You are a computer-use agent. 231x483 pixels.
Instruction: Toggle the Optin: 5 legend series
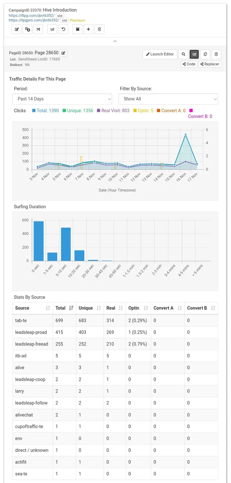click(x=143, y=111)
